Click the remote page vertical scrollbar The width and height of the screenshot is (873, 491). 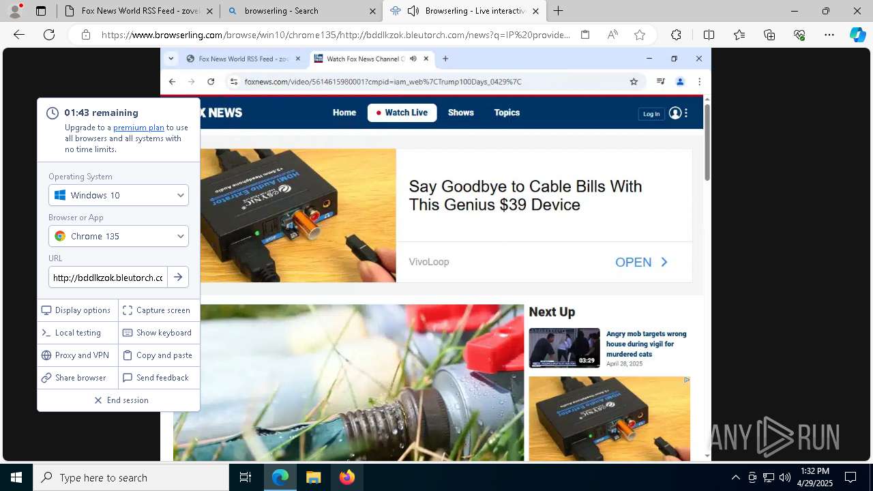pos(707,143)
